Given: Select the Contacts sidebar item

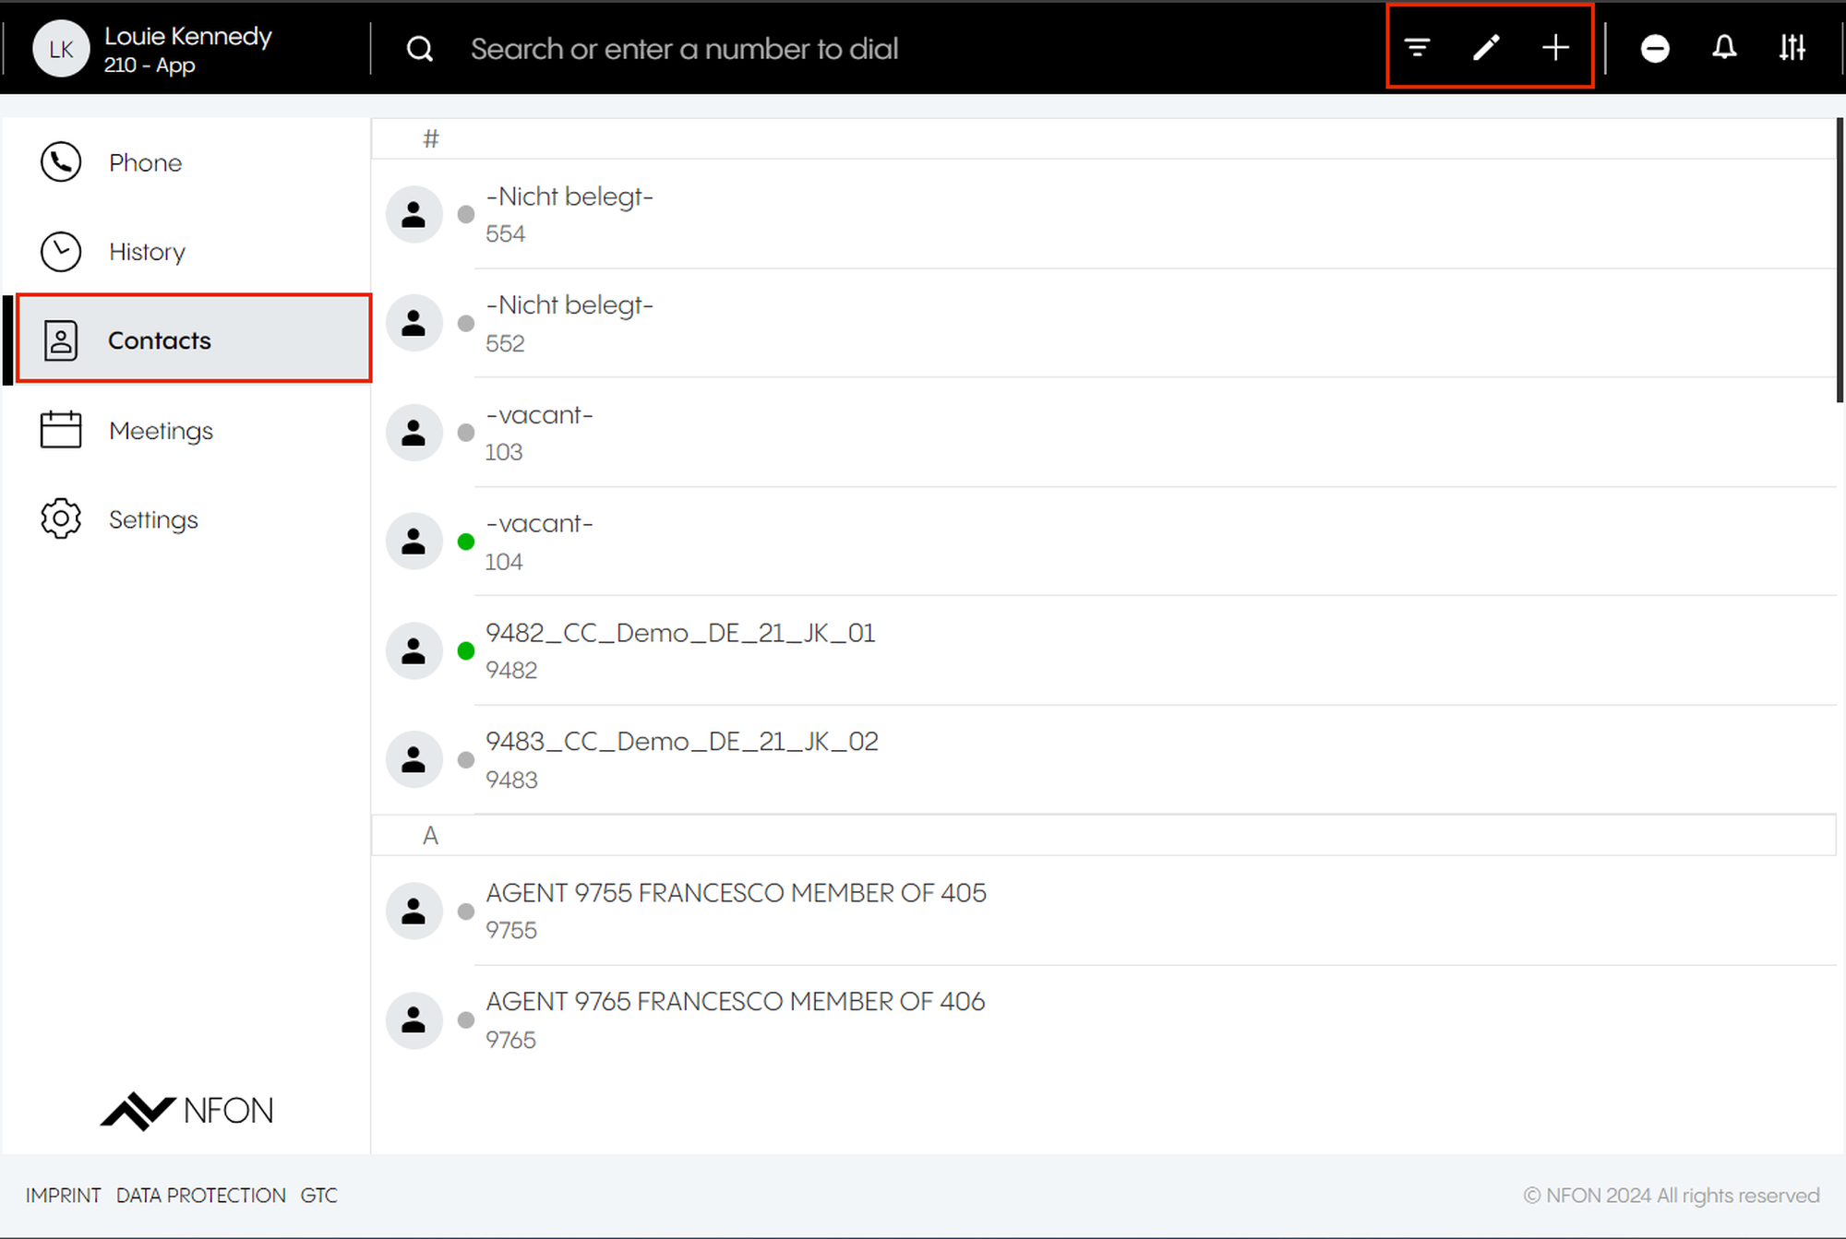Looking at the screenshot, I should click(x=159, y=340).
